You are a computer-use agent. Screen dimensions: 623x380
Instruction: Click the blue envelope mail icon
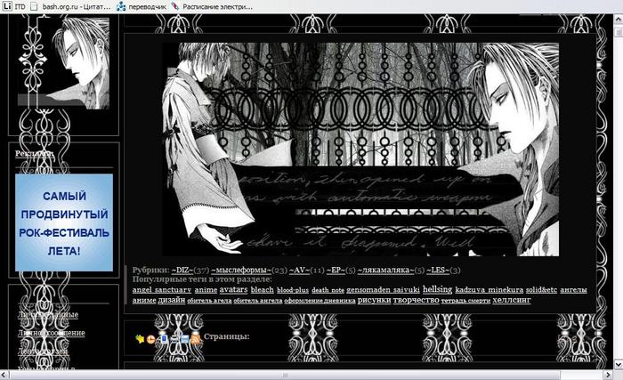pyautogui.click(x=185, y=339)
